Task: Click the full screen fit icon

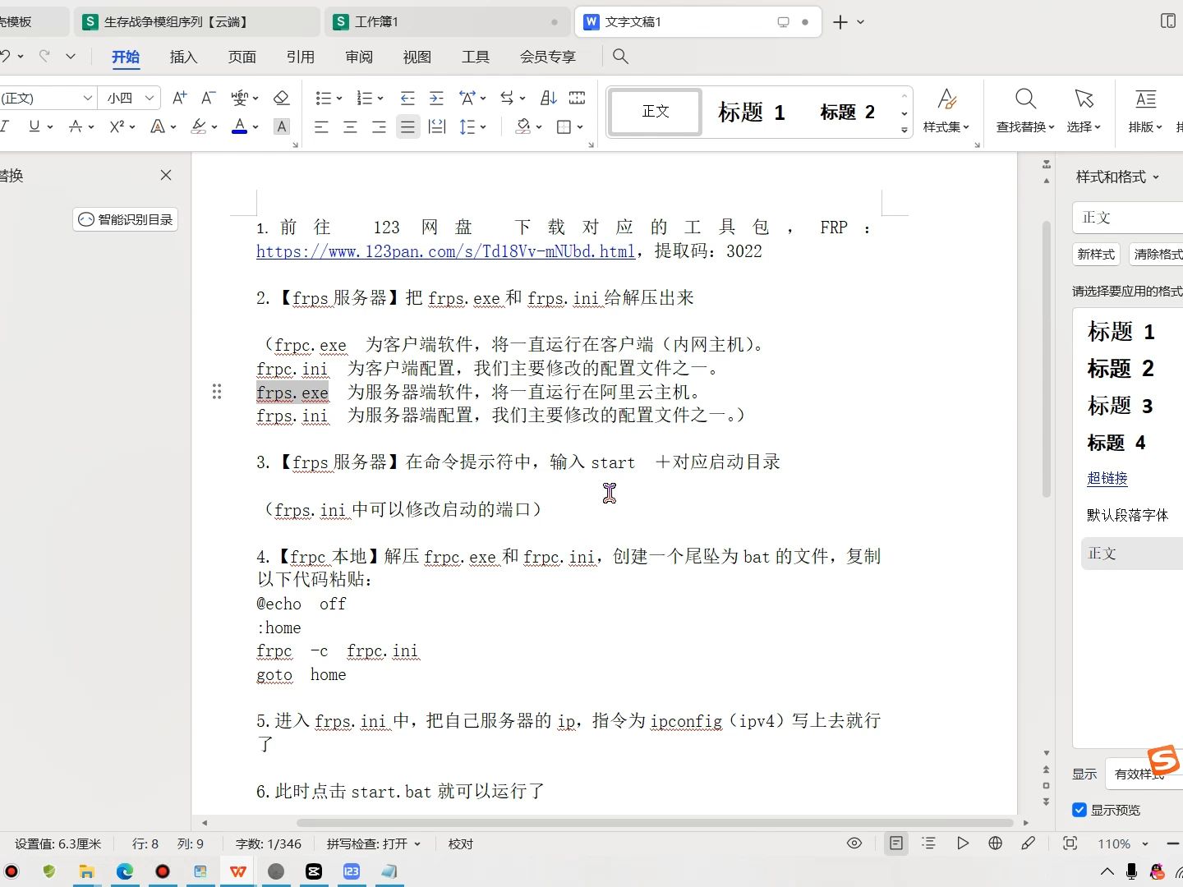Action: pyautogui.click(x=1070, y=843)
